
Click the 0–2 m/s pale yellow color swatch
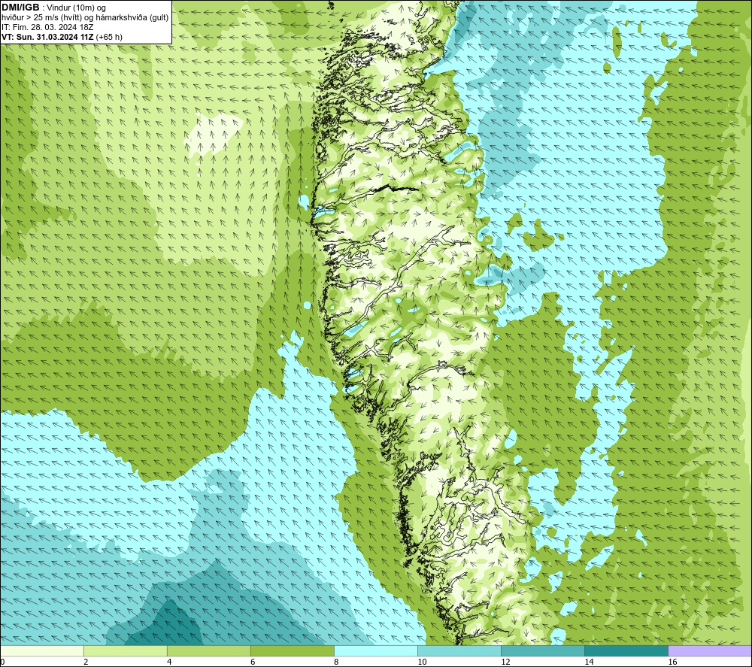(41, 650)
